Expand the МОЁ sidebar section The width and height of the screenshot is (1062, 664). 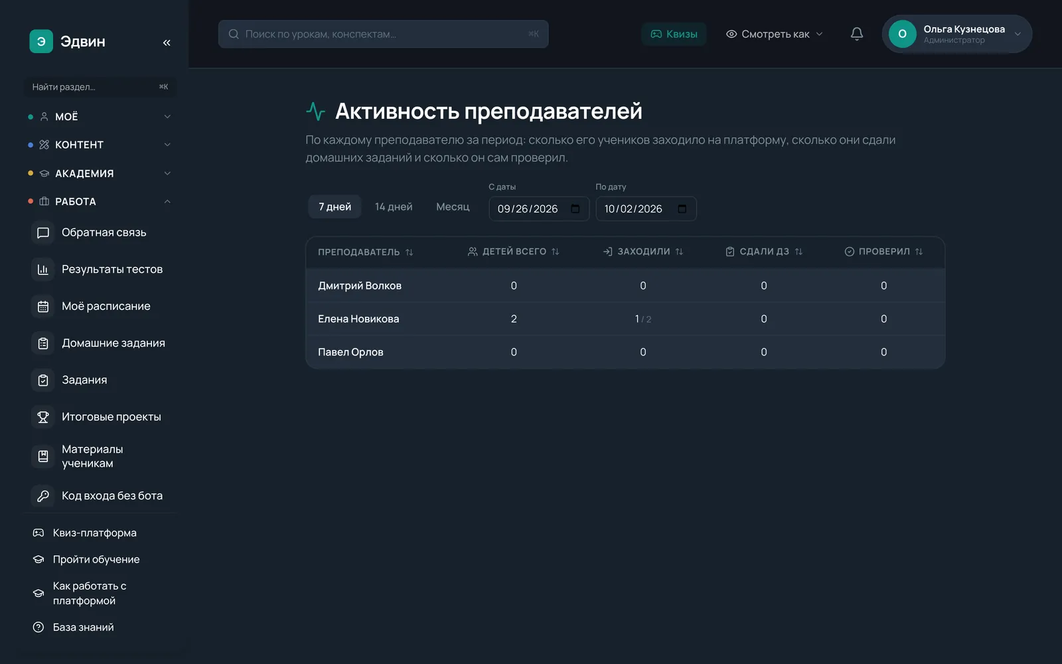pos(100,117)
